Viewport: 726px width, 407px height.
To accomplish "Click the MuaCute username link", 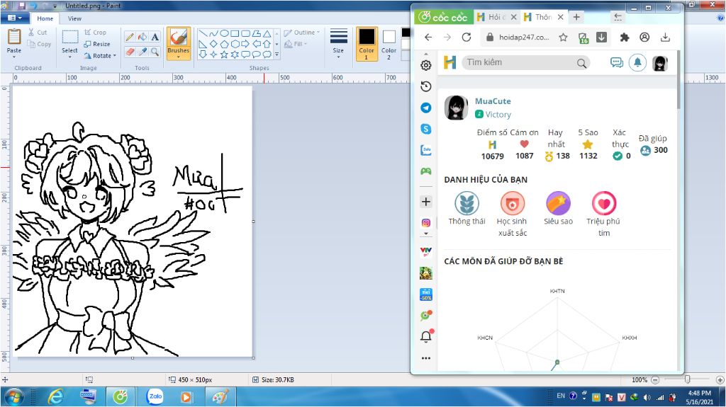I will click(493, 101).
